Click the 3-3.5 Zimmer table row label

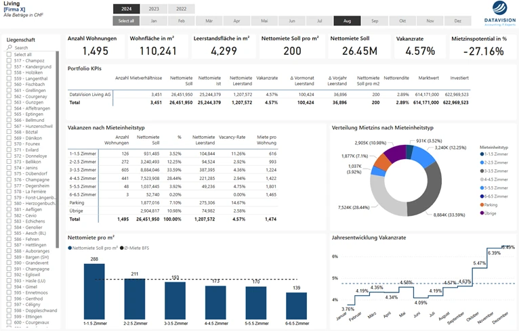(x=83, y=170)
